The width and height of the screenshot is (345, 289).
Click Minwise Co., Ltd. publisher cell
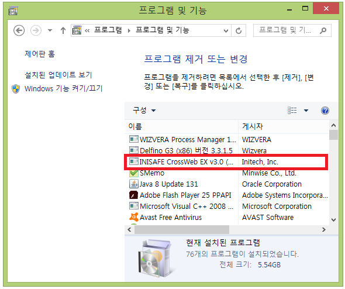pos(269,173)
